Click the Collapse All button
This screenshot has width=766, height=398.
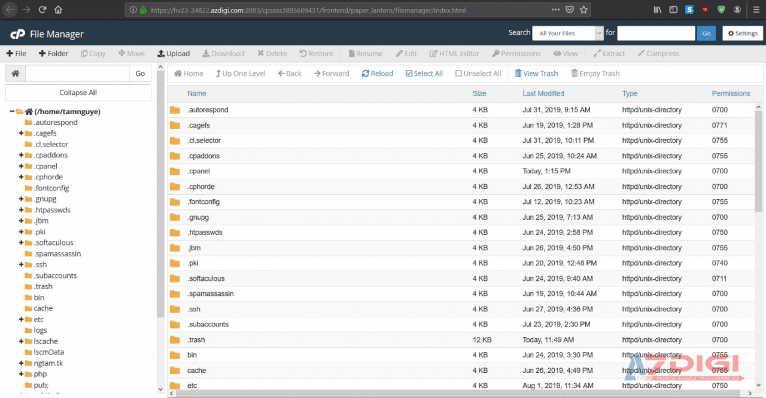coord(78,93)
